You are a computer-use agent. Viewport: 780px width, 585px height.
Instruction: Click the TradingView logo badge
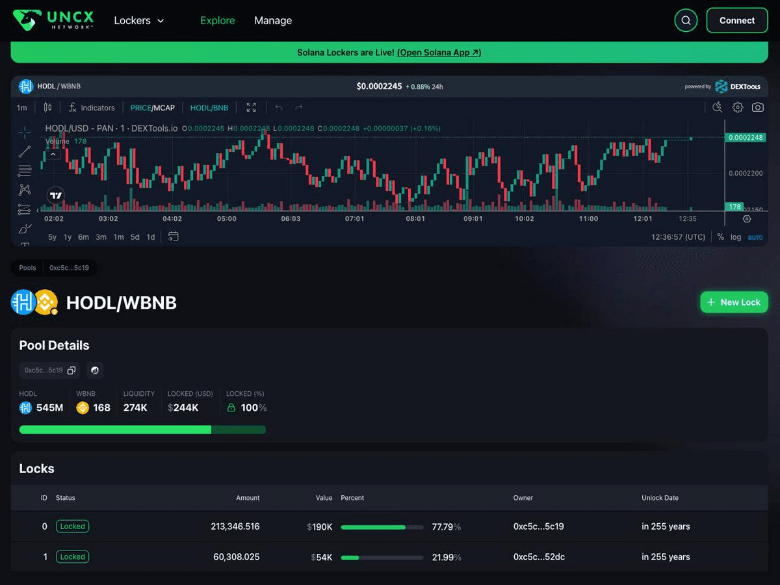[x=56, y=195]
